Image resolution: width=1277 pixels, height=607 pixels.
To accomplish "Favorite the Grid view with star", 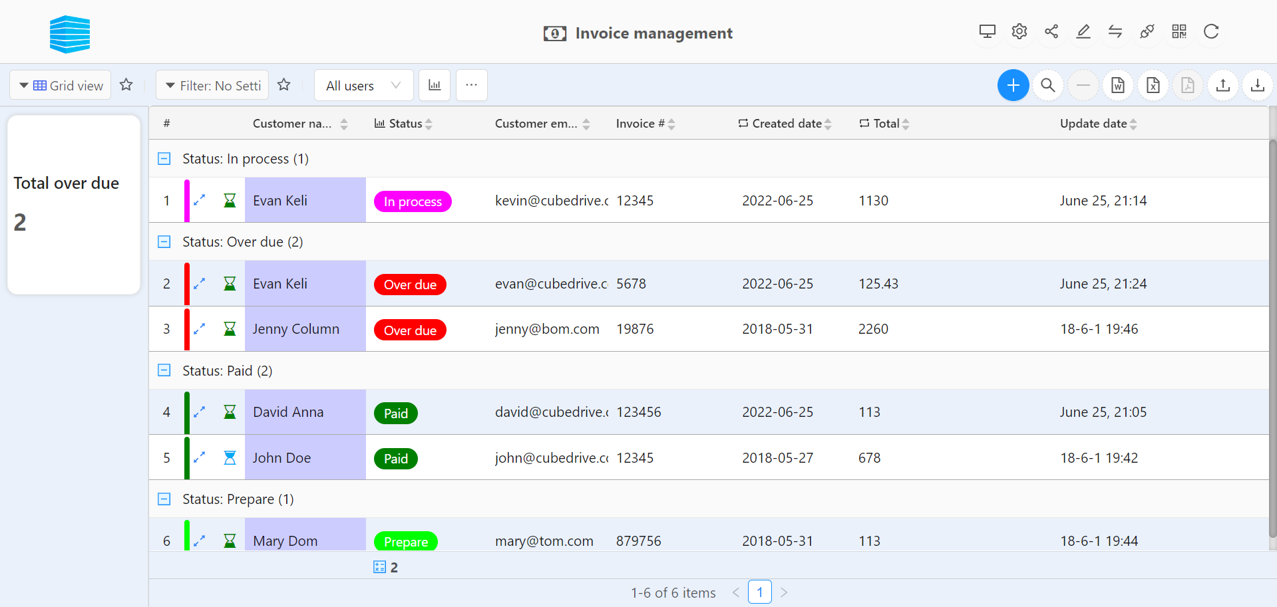I will pos(126,84).
